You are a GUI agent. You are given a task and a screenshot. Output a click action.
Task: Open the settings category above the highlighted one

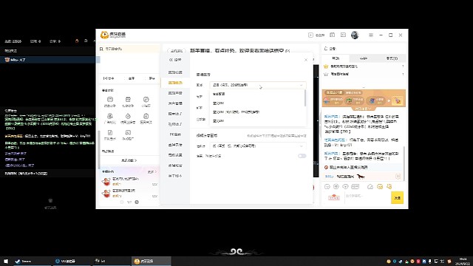pos(175,72)
